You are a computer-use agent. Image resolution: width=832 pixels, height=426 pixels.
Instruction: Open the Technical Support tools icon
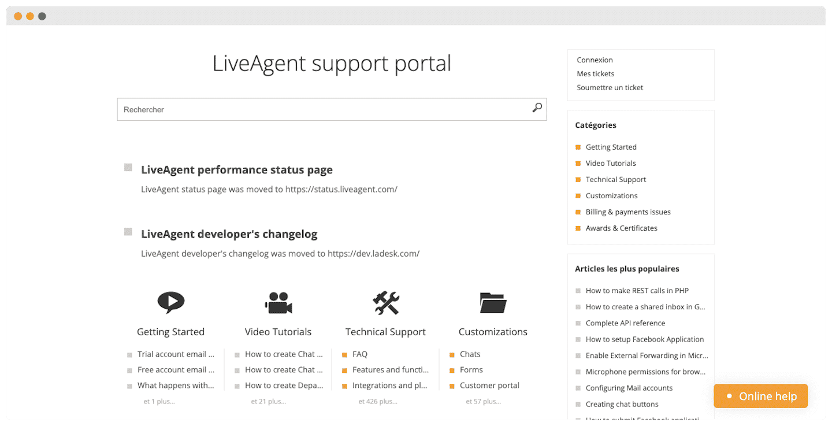pos(386,303)
